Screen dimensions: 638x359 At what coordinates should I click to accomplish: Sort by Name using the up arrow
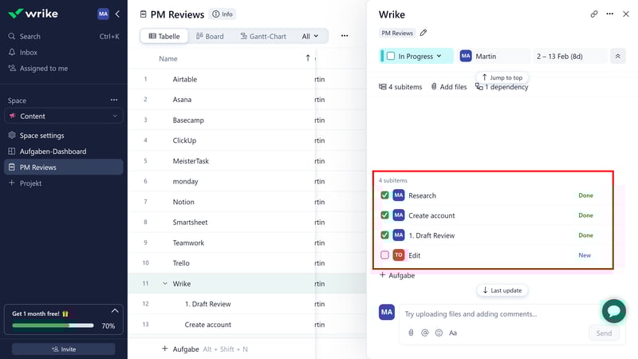(x=308, y=58)
